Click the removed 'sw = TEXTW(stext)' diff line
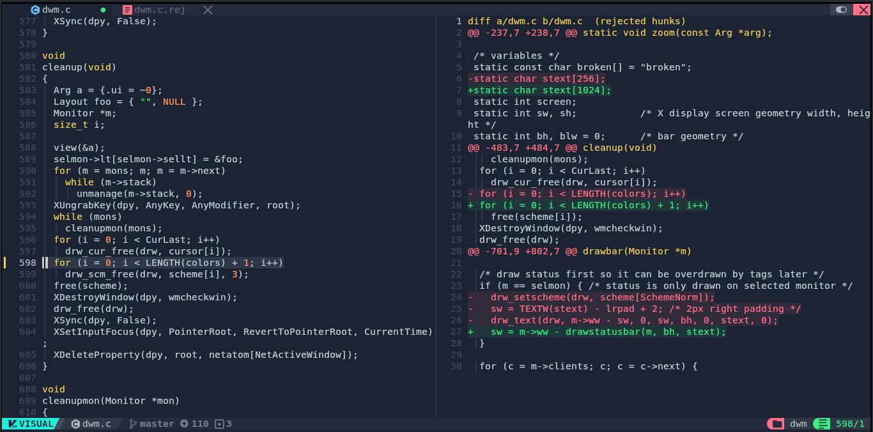Image resolution: width=873 pixels, height=432 pixels. pos(634,309)
